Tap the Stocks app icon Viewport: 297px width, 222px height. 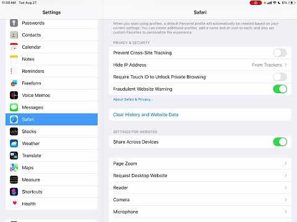14,131
